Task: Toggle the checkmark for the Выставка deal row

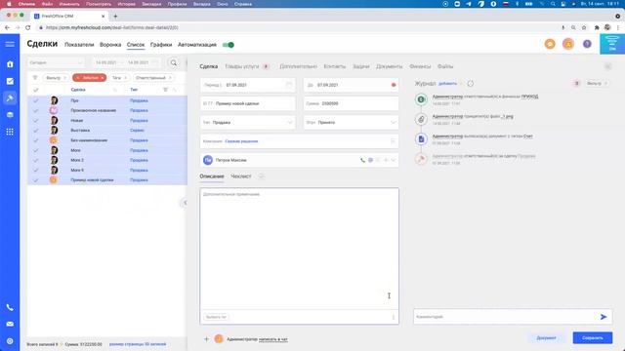Action: pos(35,131)
